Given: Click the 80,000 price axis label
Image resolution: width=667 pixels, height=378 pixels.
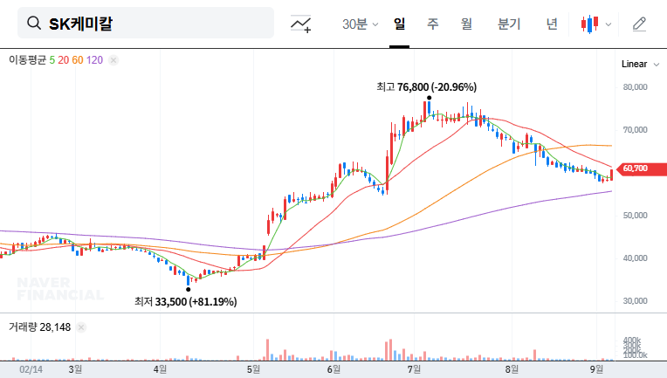Looking at the screenshot, I should click(635, 87).
